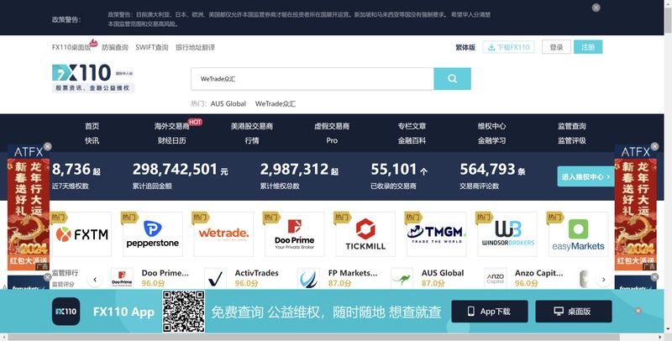Image resolution: width=672 pixels, height=341 pixels.
Task: Click the 298,742,501 累计追回金额 figure
Action: pos(180,169)
